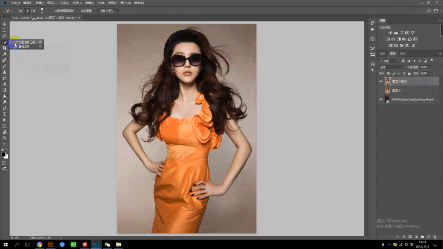This screenshot has width=443, height=249.
Task: Select the Clone Stamp tool
Action: coord(5,72)
